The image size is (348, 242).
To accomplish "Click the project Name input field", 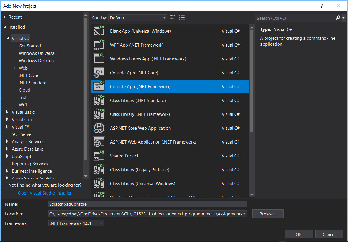I will (x=147, y=204).
